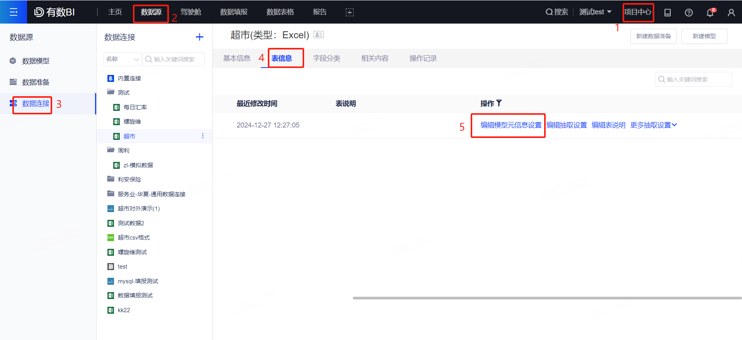Open the help question mark icon
The height and width of the screenshot is (340, 742).
(689, 12)
